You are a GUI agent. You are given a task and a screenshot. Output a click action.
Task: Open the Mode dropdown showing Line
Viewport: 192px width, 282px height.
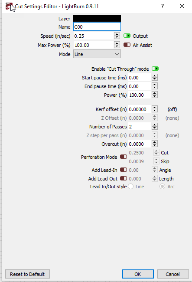97,54
